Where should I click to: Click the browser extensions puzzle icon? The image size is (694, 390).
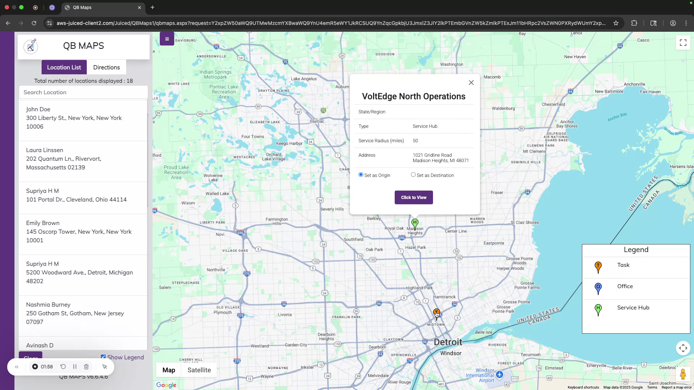[634, 23]
